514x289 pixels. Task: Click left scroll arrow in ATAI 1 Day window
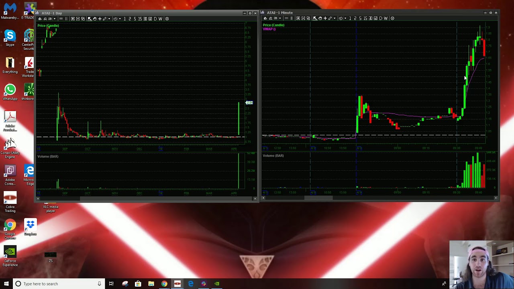pyautogui.click(x=38, y=198)
